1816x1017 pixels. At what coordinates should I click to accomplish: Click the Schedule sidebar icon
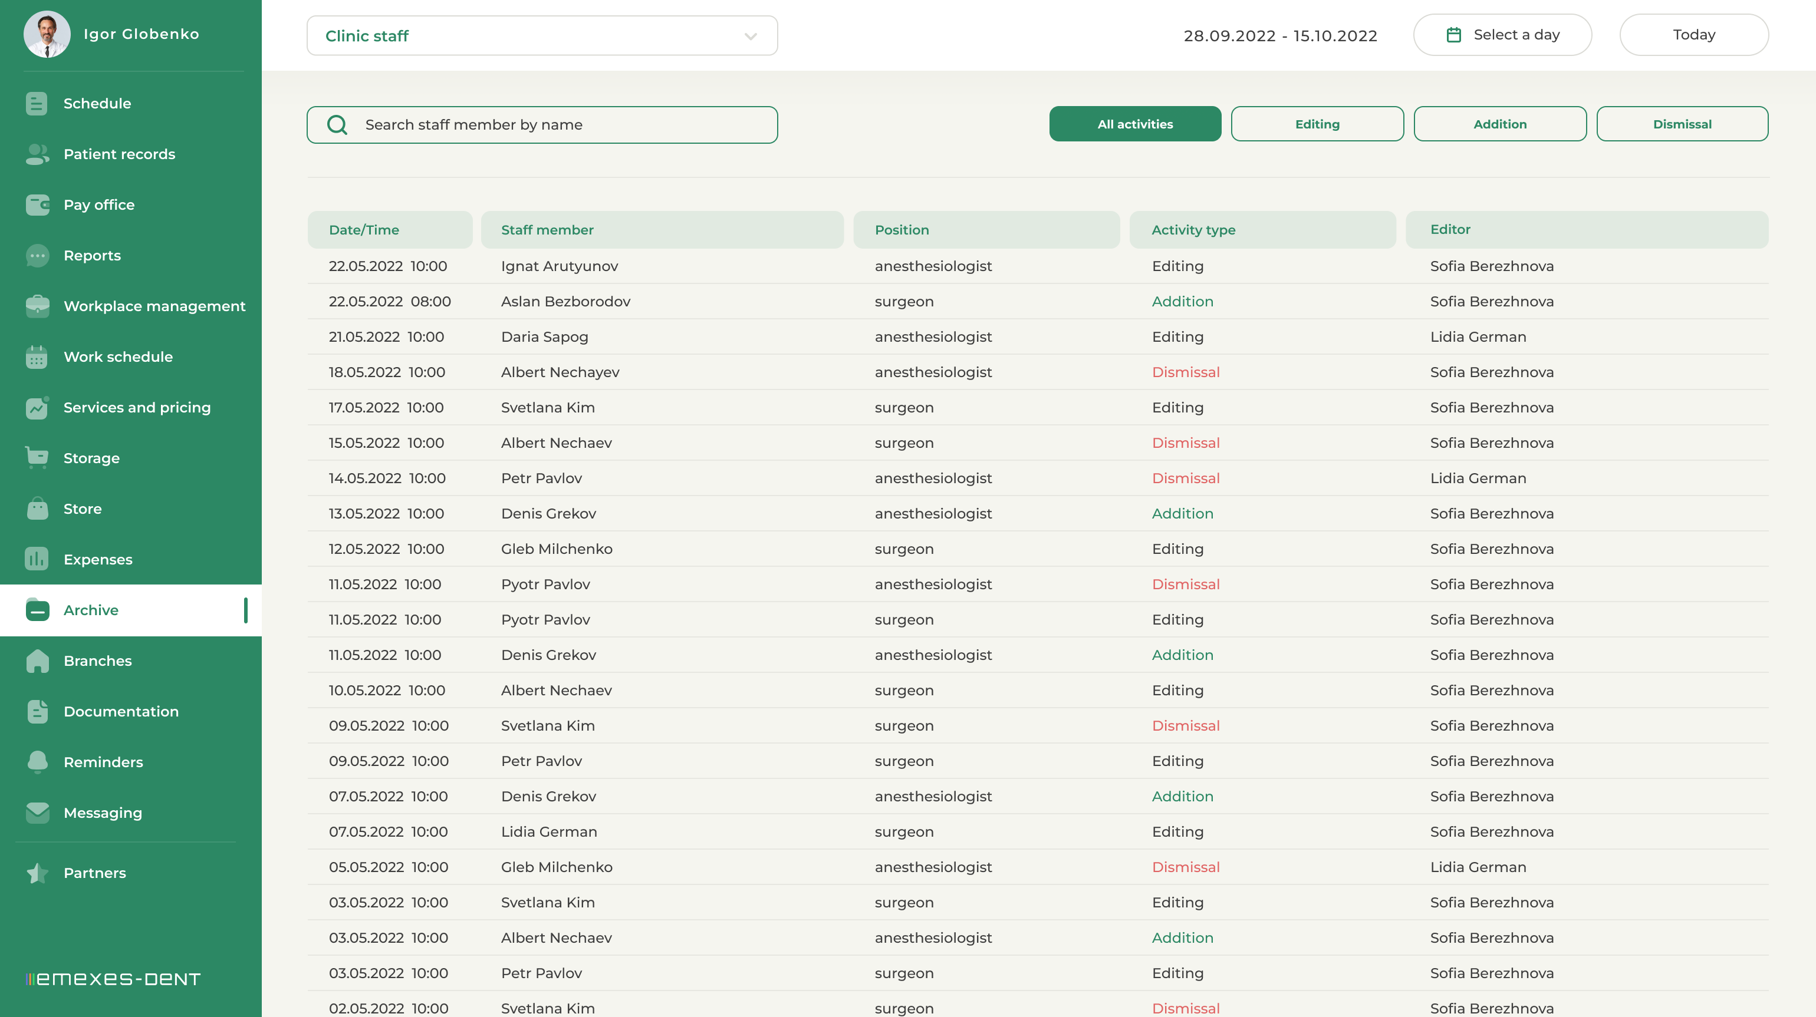(x=37, y=104)
